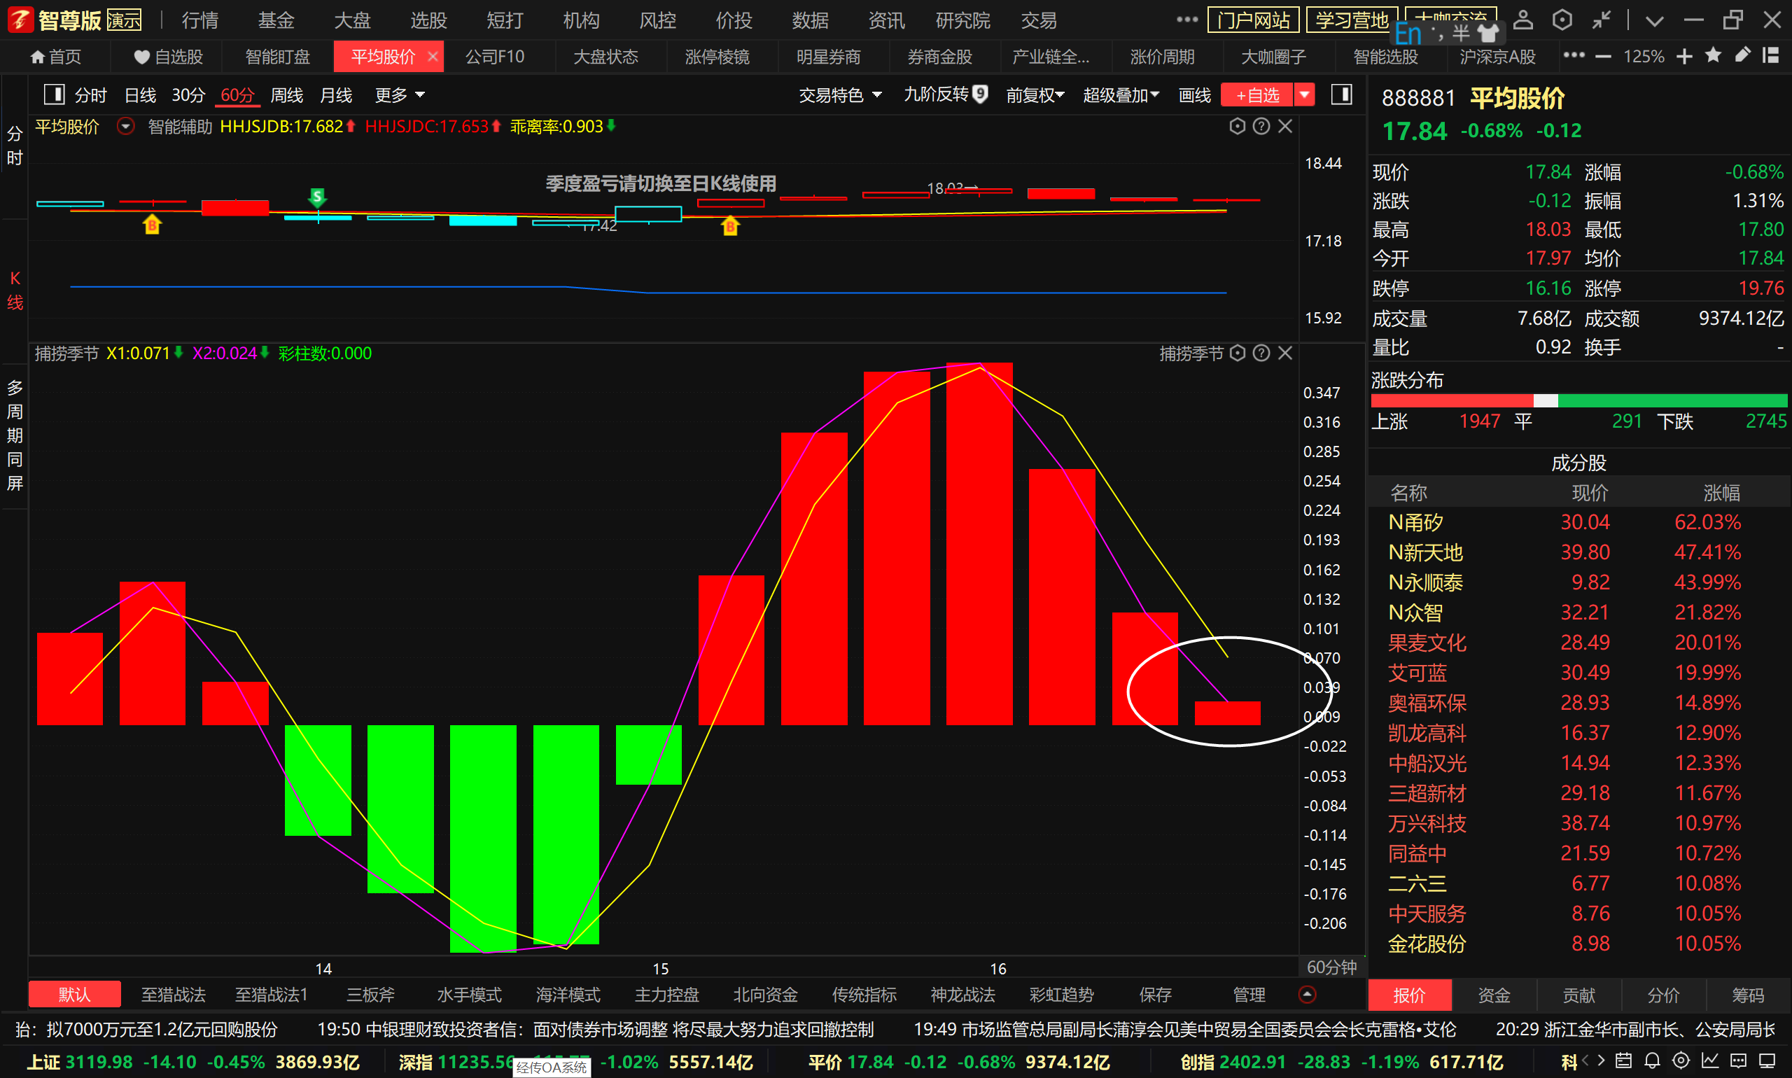Screen dimensions: 1792x1078
Task: Click the calendar icon in status bar
Action: click(x=1623, y=1061)
